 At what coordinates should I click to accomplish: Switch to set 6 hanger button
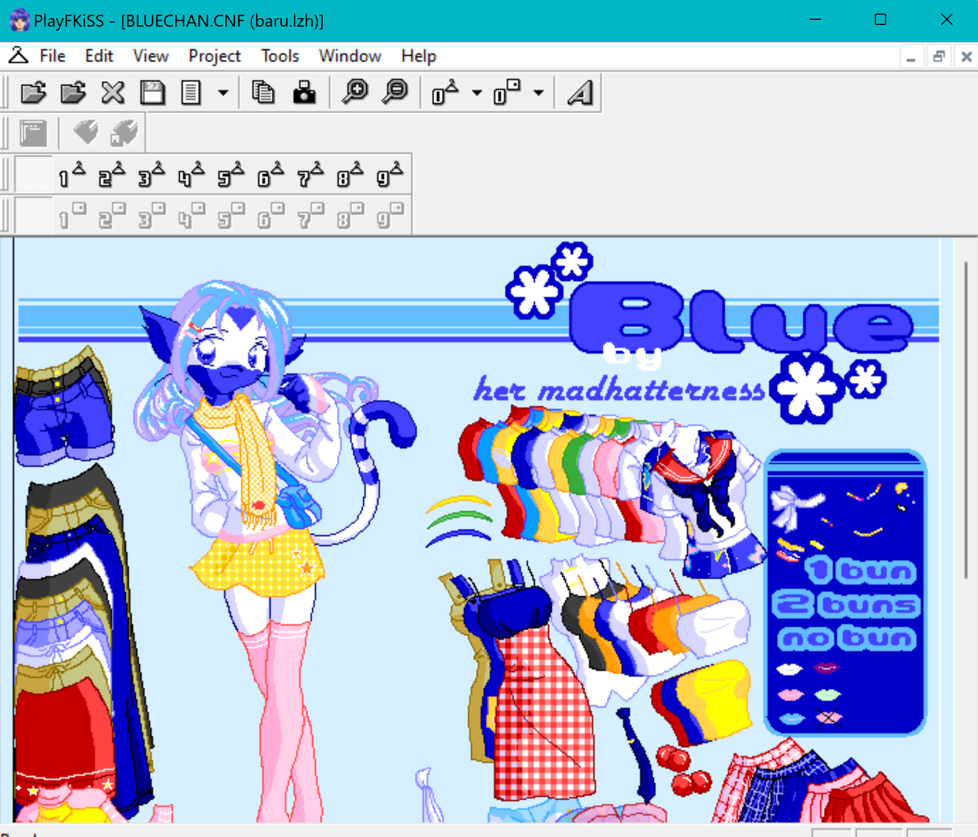[x=271, y=175]
